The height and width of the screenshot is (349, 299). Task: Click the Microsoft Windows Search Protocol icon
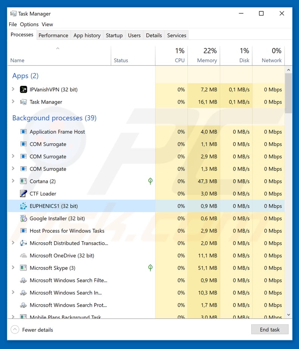click(x=23, y=305)
